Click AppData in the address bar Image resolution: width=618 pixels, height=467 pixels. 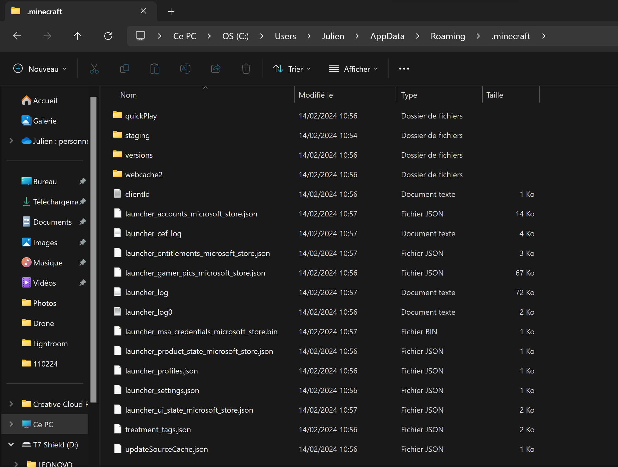click(387, 36)
